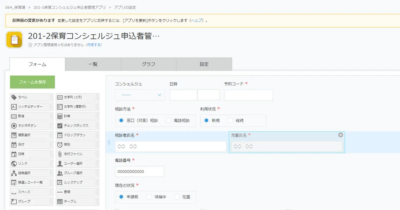Image resolution: width=400 pixels, height=210 pixels.
Task: Select the ラベル field icon in palette
Action: (x=14, y=97)
